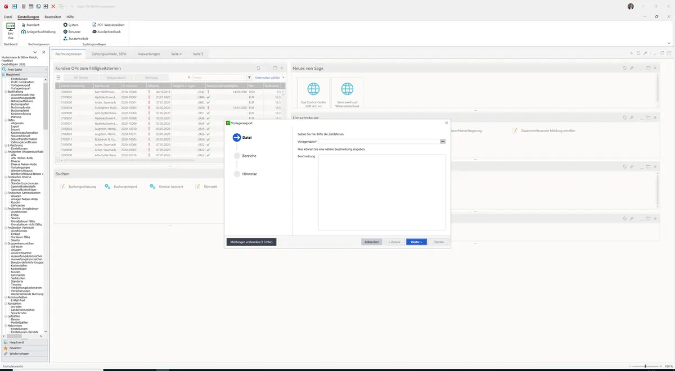Open hamburger menu in Kunden OPs panel
Image resolution: width=675 pixels, height=371 pixels.
58,78
